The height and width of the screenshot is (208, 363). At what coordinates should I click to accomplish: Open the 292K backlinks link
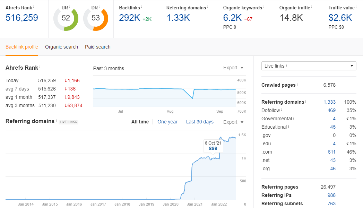pyautogui.click(x=130, y=18)
